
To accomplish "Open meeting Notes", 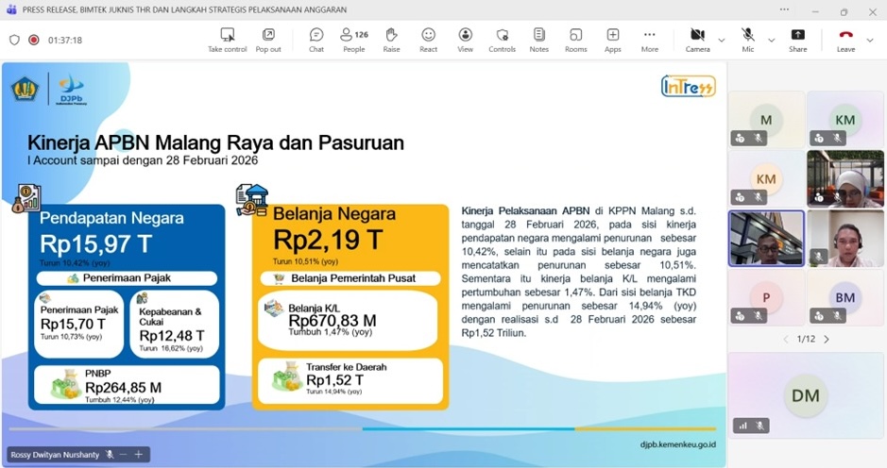I will pyautogui.click(x=538, y=40).
